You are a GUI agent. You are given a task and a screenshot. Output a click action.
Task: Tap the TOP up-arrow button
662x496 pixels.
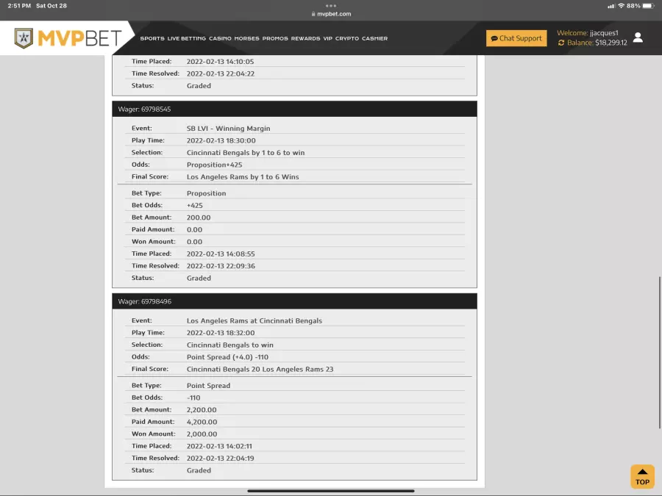click(642, 477)
